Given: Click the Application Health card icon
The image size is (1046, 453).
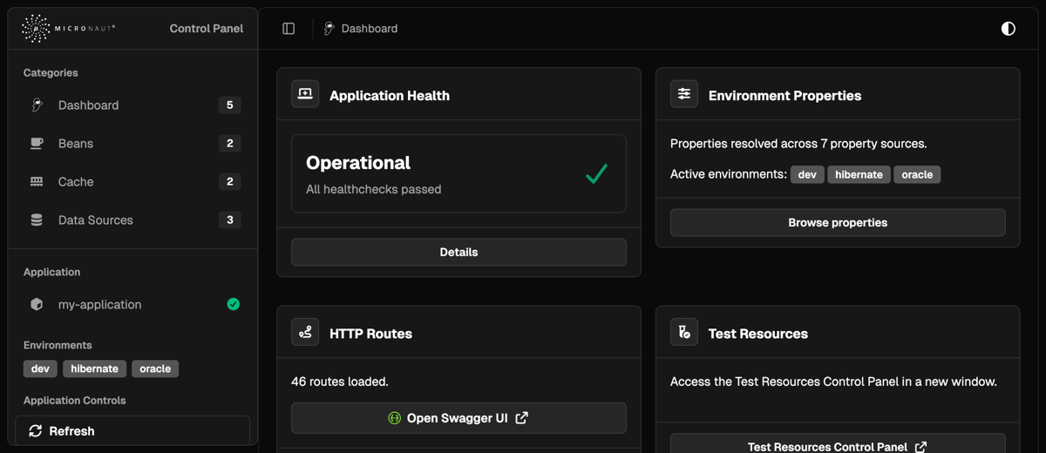Looking at the screenshot, I should [x=305, y=94].
